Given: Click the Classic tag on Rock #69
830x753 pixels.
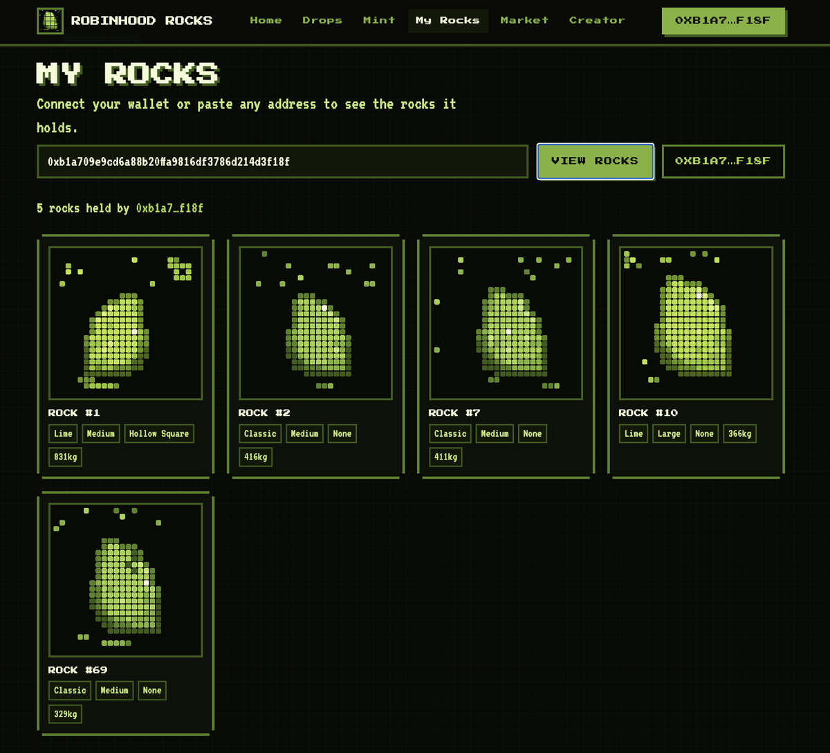Looking at the screenshot, I should click(70, 691).
